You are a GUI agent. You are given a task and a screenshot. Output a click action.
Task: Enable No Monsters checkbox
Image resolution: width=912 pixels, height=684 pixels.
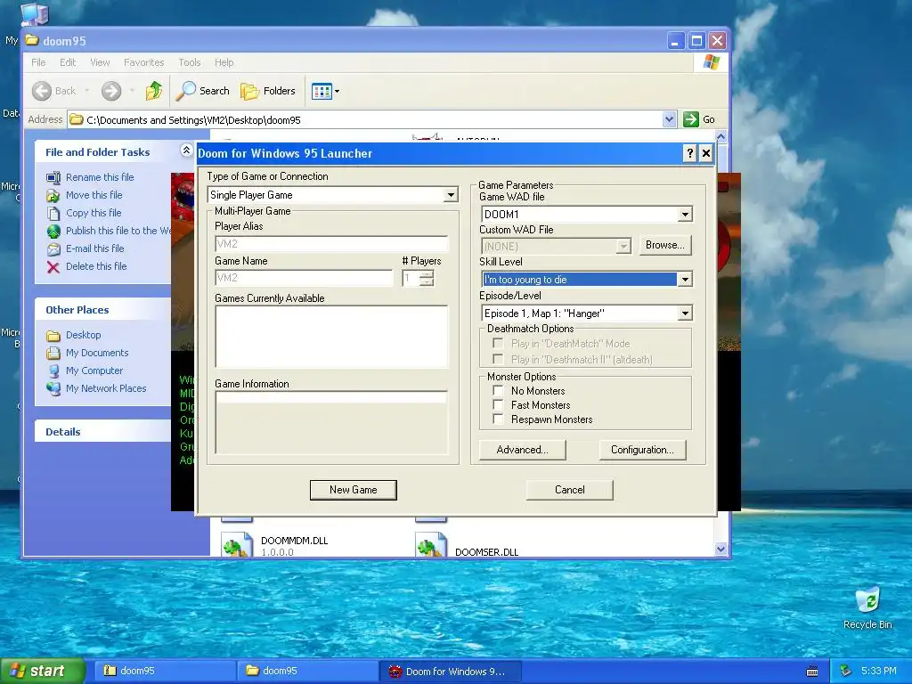pyautogui.click(x=498, y=391)
